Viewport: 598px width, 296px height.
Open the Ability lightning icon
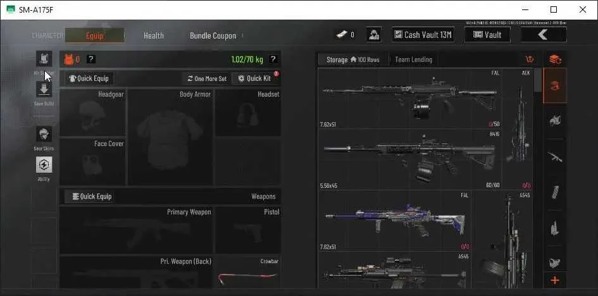(x=44, y=164)
